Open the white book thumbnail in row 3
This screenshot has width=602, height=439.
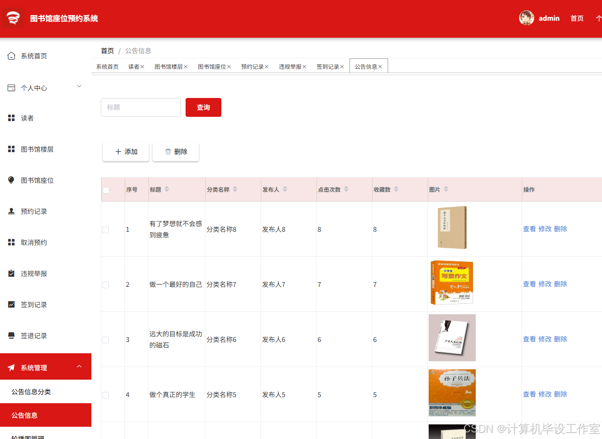(x=452, y=338)
